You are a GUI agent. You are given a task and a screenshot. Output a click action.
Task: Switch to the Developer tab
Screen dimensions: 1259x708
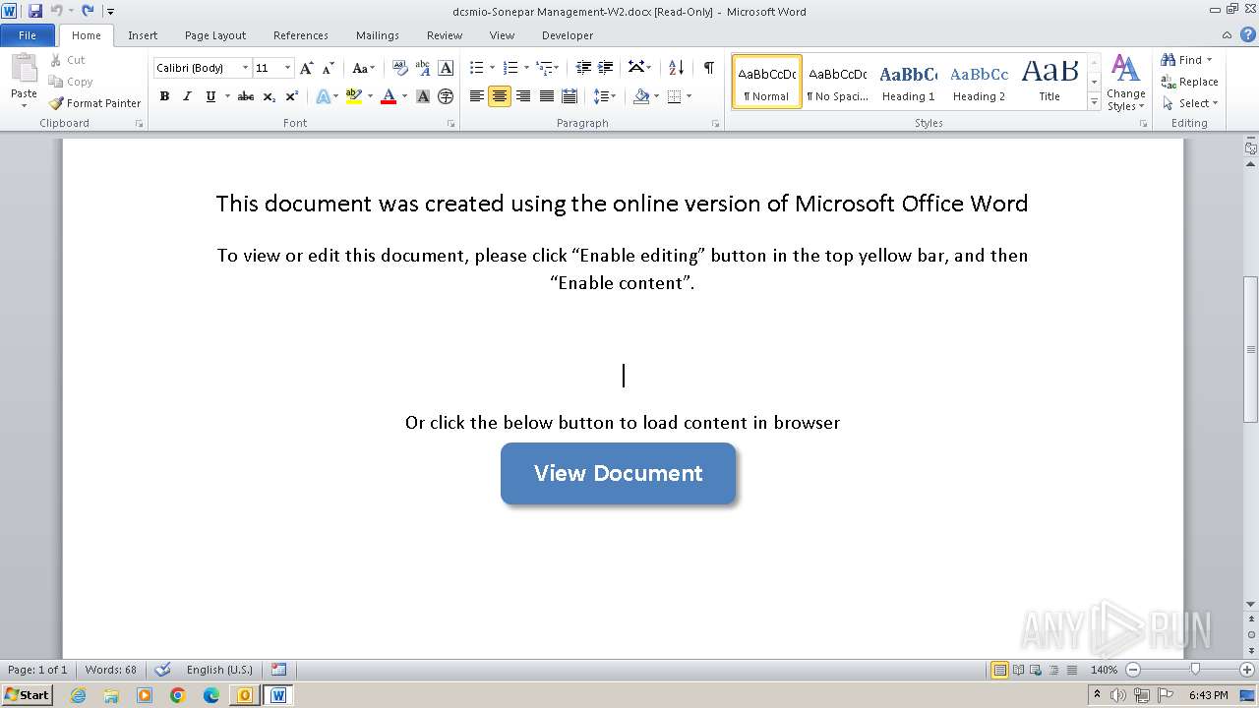tap(568, 35)
